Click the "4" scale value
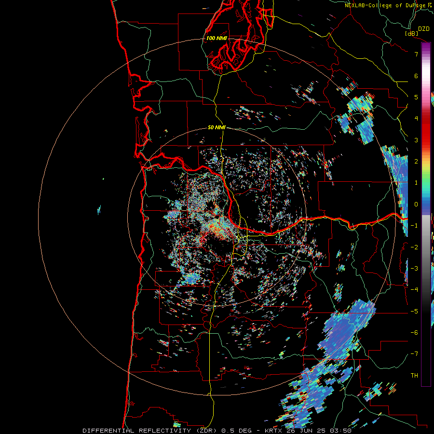The width and height of the screenshot is (434, 434). tap(416, 119)
